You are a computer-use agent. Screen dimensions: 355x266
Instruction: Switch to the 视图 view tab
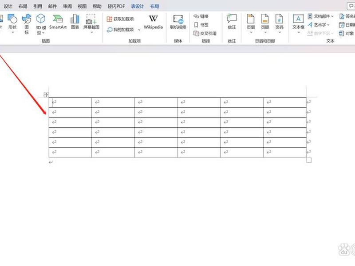click(82, 6)
